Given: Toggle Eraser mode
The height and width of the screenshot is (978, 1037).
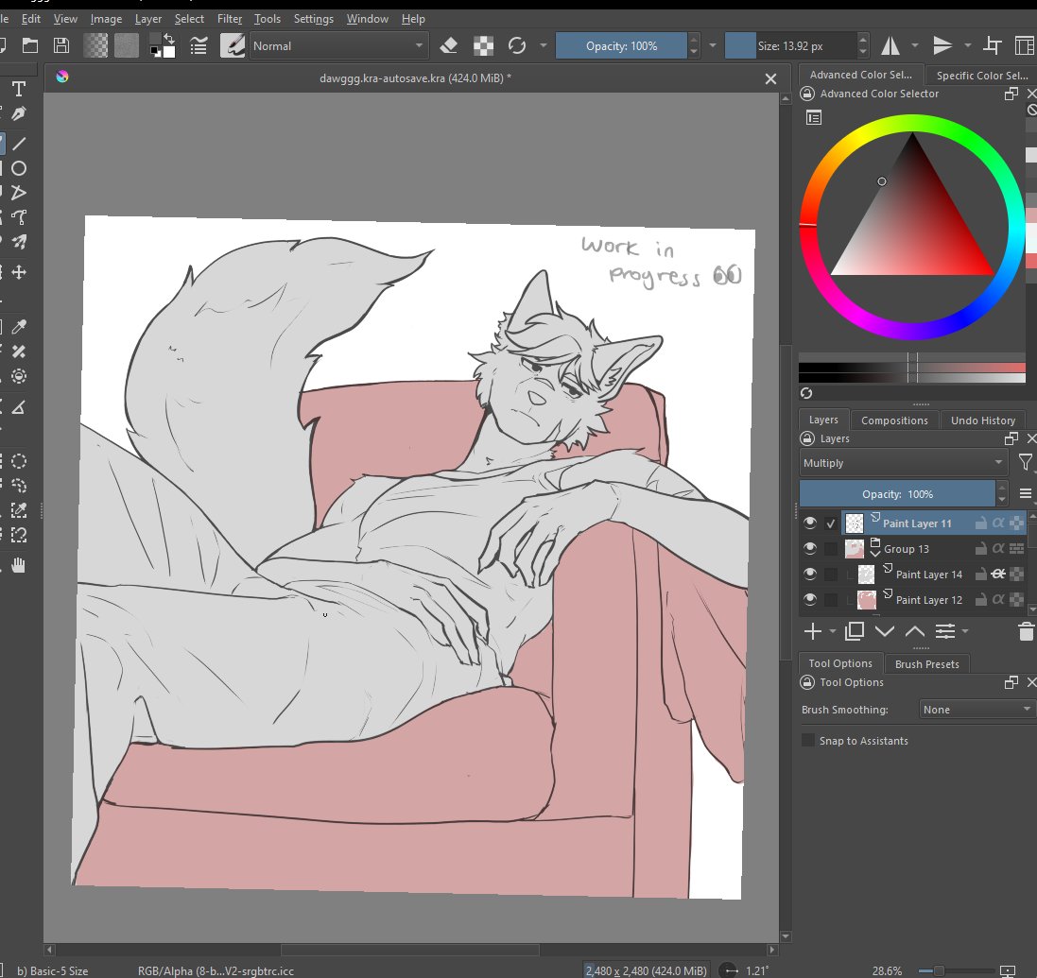Looking at the screenshot, I should [x=448, y=45].
